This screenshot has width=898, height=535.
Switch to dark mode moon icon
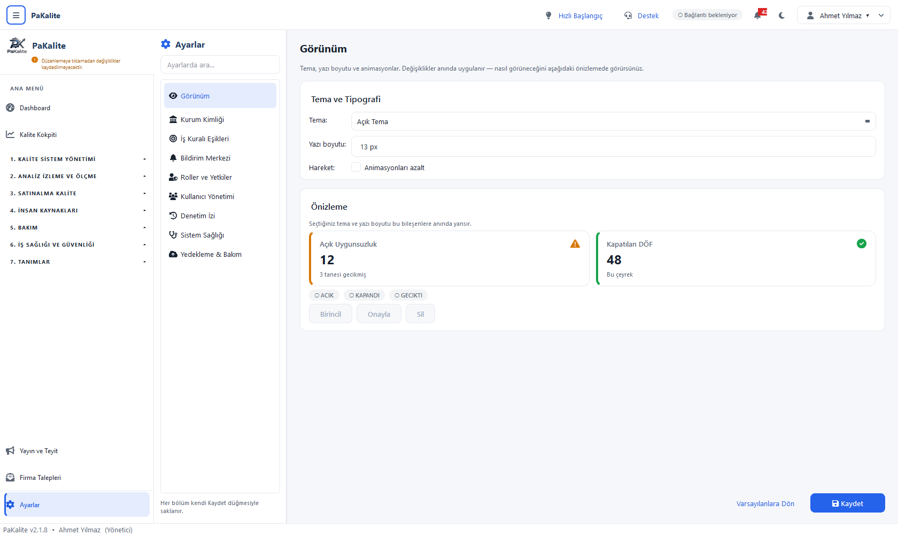click(782, 16)
